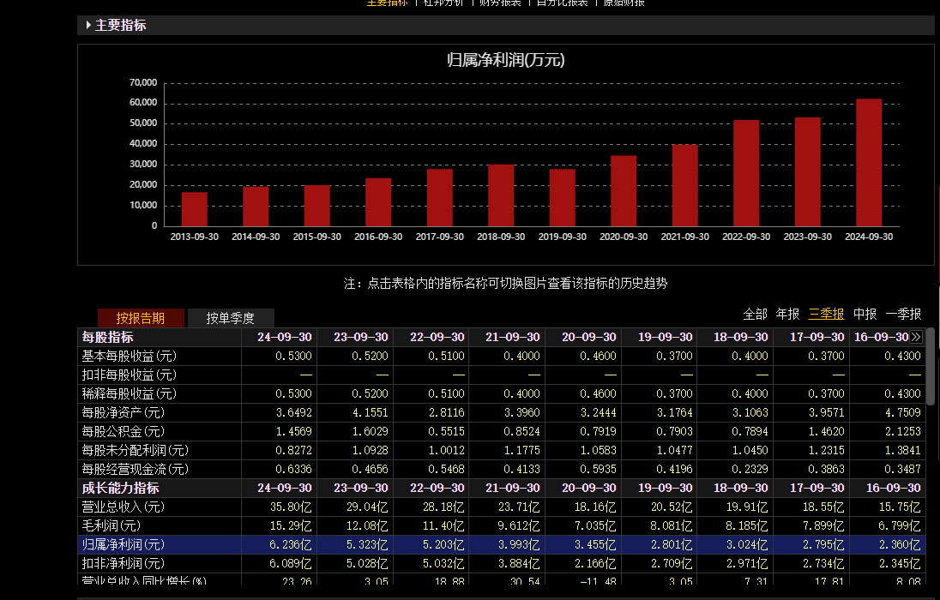
Task: Switch to the 按单季度 tab
Action: [x=231, y=318]
